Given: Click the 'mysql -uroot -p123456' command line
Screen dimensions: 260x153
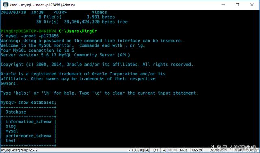Looking at the screenshot, I should point(32,36).
